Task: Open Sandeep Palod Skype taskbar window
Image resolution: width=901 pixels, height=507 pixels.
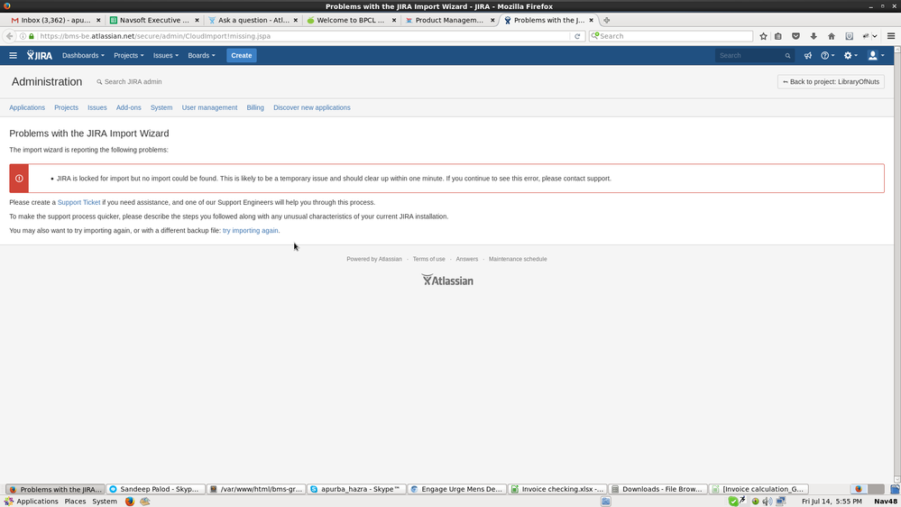Action: tap(156, 489)
